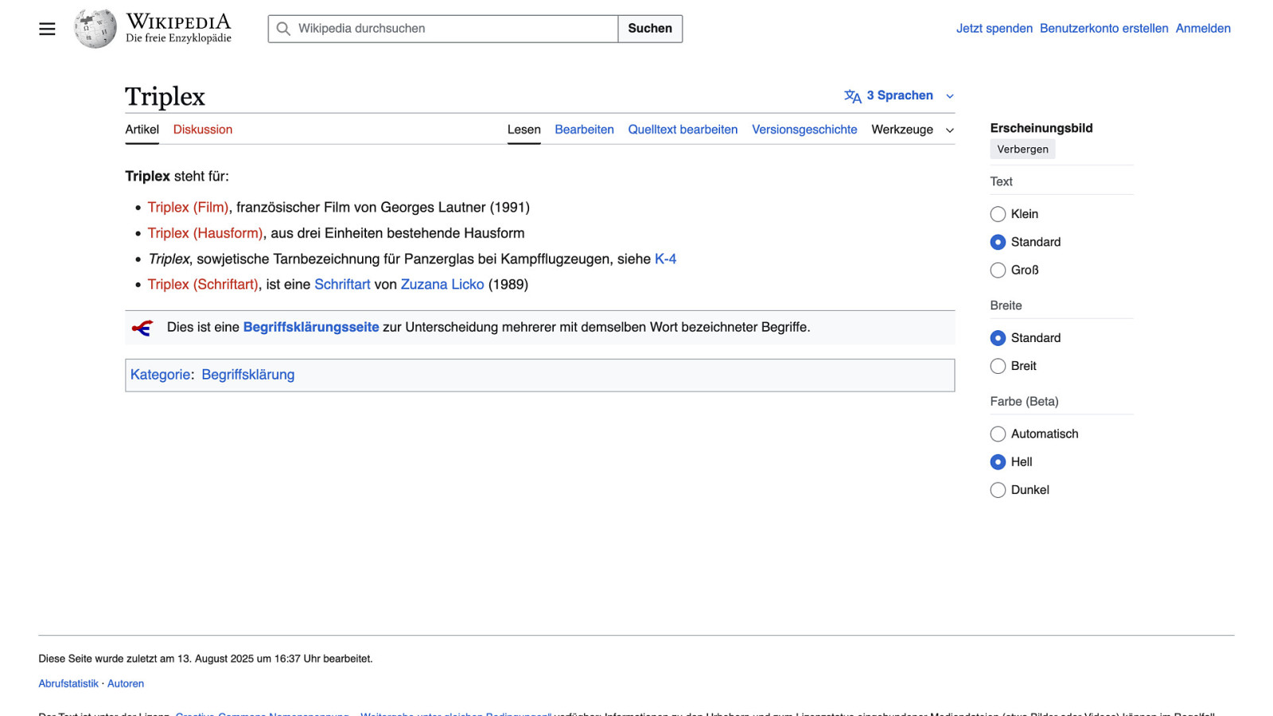Click the Jetzt spenden link
1273x716 pixels.
(x=994, y=29)
